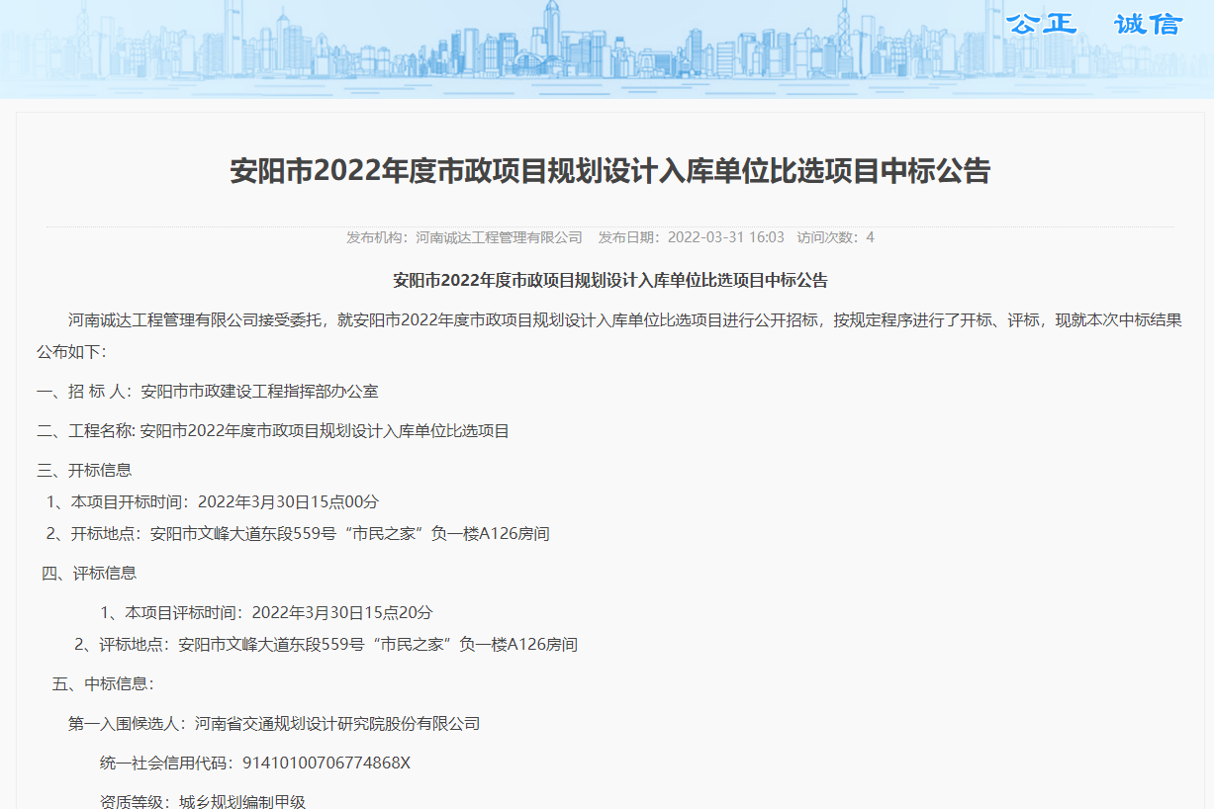1214x809 pixels.
Task: Click the bid opening time 15点00分 line
Action: click(x=213, y=501)
